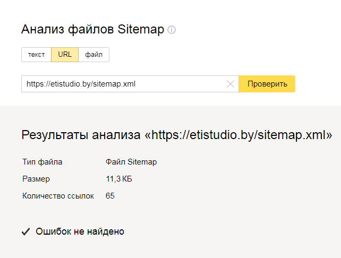Viewport: 341px width, 258px height.
Task: Click the word Sitemap in the page title
Action: coord(140,30)
